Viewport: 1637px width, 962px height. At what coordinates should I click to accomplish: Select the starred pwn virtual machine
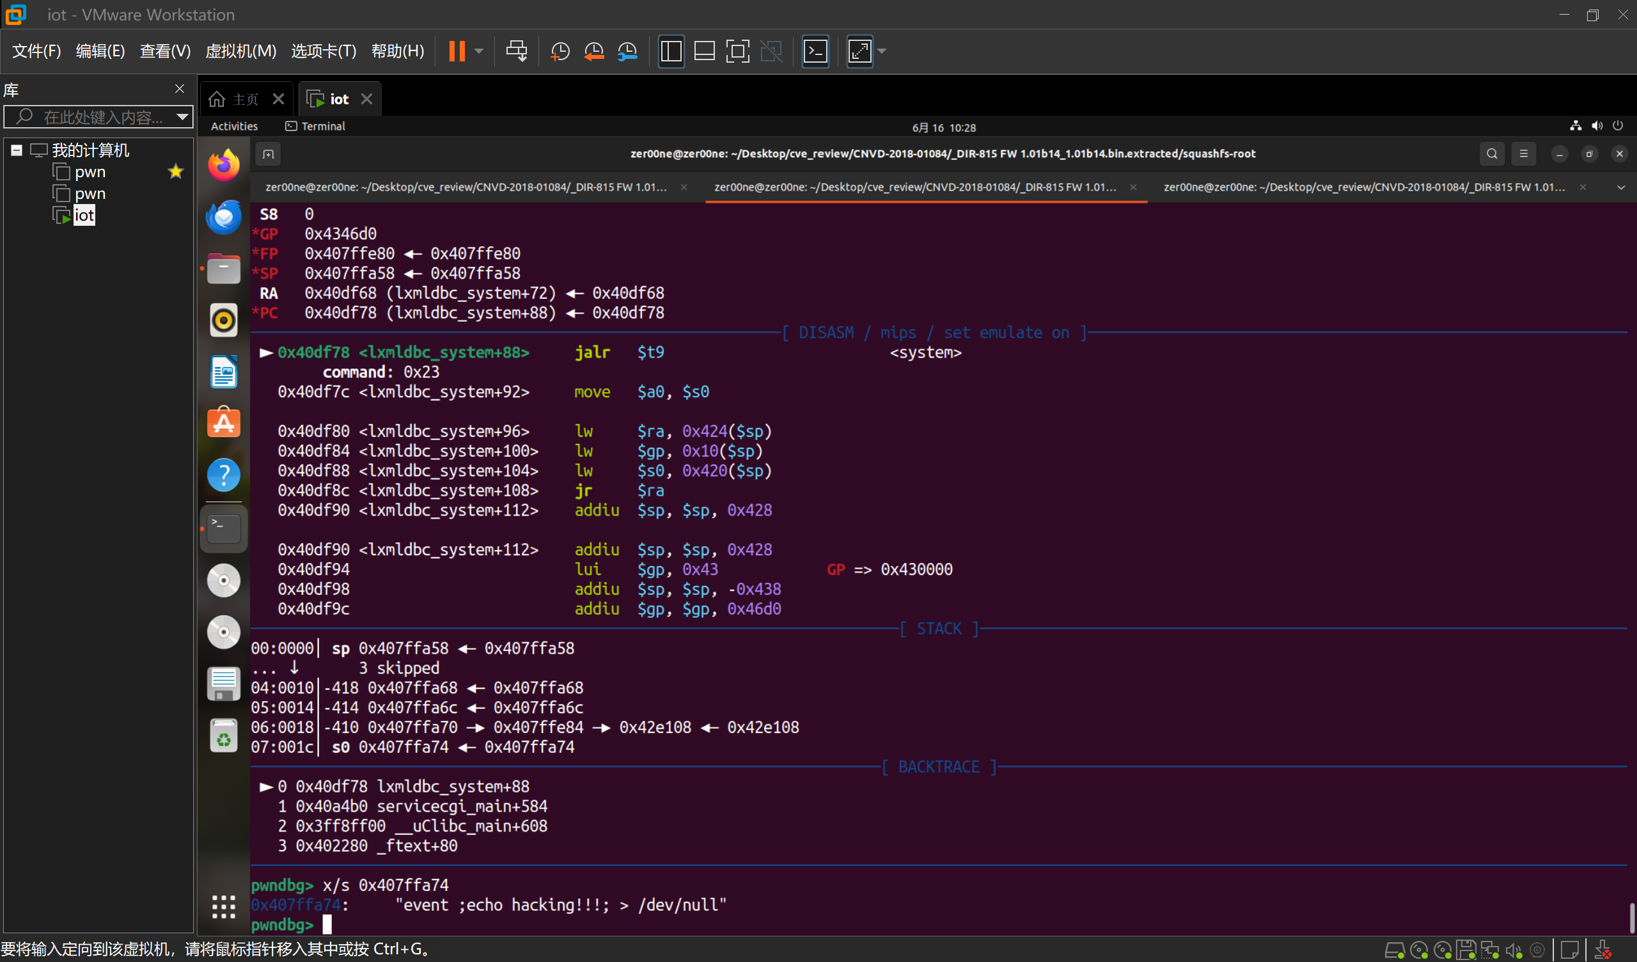point(90,171)
